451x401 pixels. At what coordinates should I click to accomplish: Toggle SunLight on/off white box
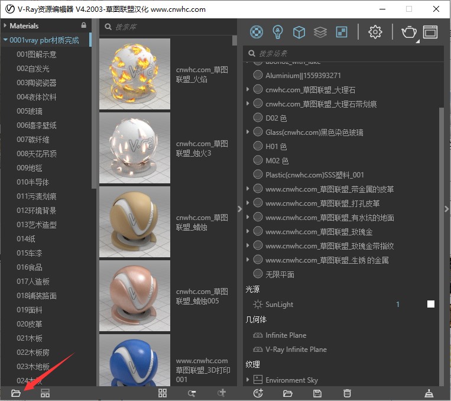(430, 304)
